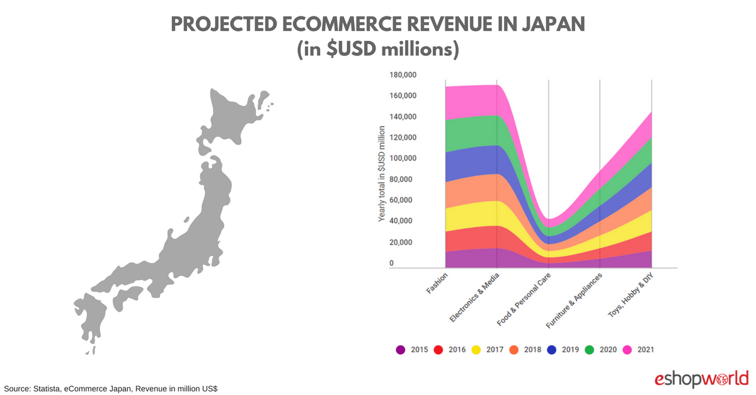This screenshot has height=395, width=756.
Task: Click the blue 2019 legend dot
Action: coord(553,350)
